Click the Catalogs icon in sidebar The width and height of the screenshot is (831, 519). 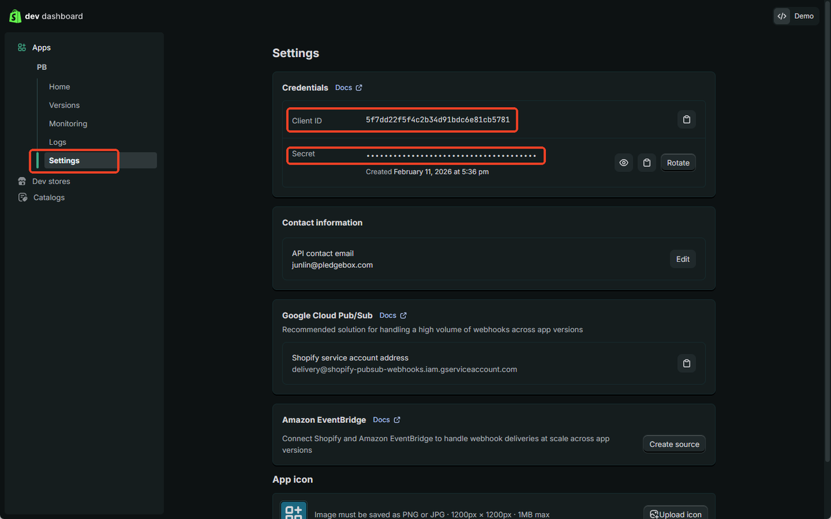pyautogui.click(x=23, y=197)
